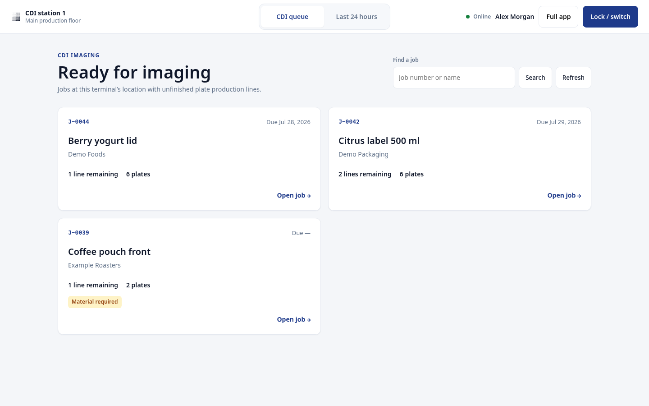Click the Ready for imaging heading
Screen dimensions: 649x406
[x=134, y=72]
